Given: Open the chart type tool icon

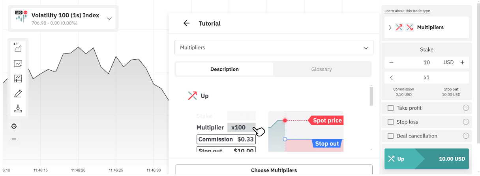Looking at the screenshot, I should tap(18, 48).
